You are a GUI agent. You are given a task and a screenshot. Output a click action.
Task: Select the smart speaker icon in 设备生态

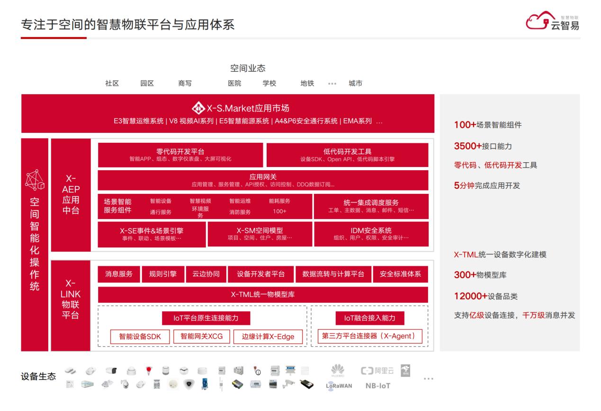pos(165,370)
